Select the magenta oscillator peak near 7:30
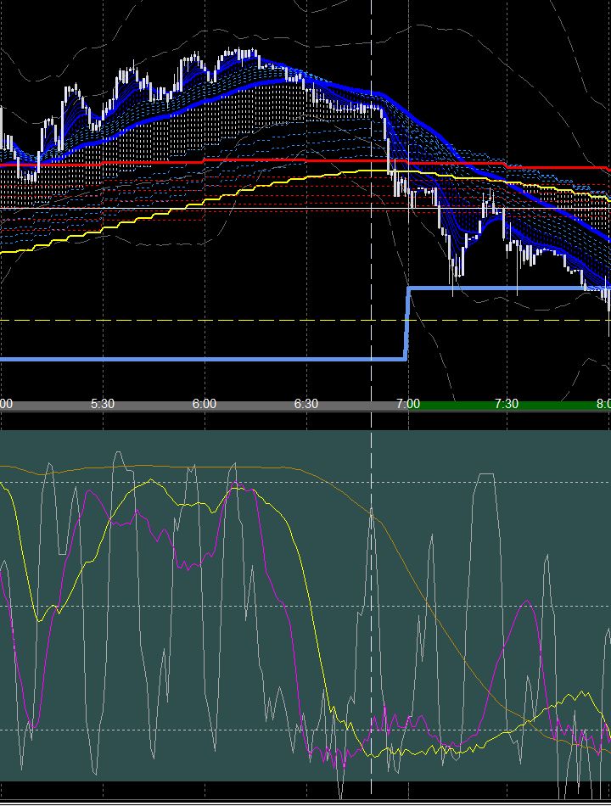 tap(529, 602)
